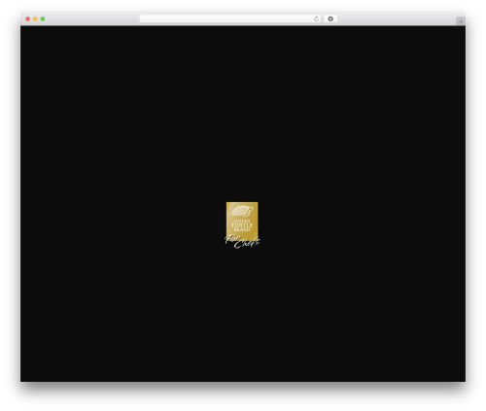Reload the page with the refresh icon
Screen dimensions: 486x411
click(x=316, y=18)
